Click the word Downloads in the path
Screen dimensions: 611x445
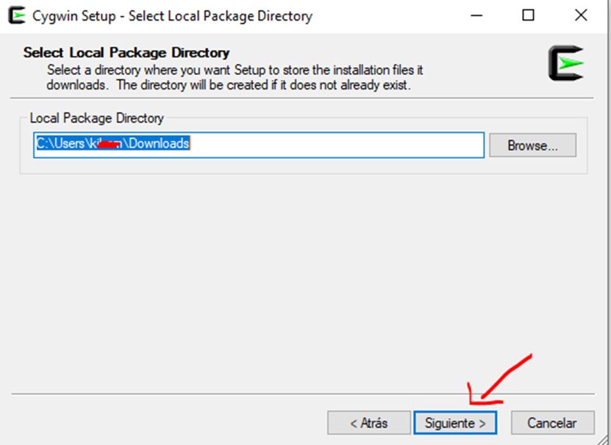point(159,144)
